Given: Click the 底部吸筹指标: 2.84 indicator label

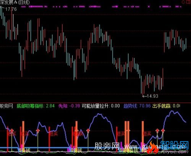Looking at the screenshot, I should 36,106.
